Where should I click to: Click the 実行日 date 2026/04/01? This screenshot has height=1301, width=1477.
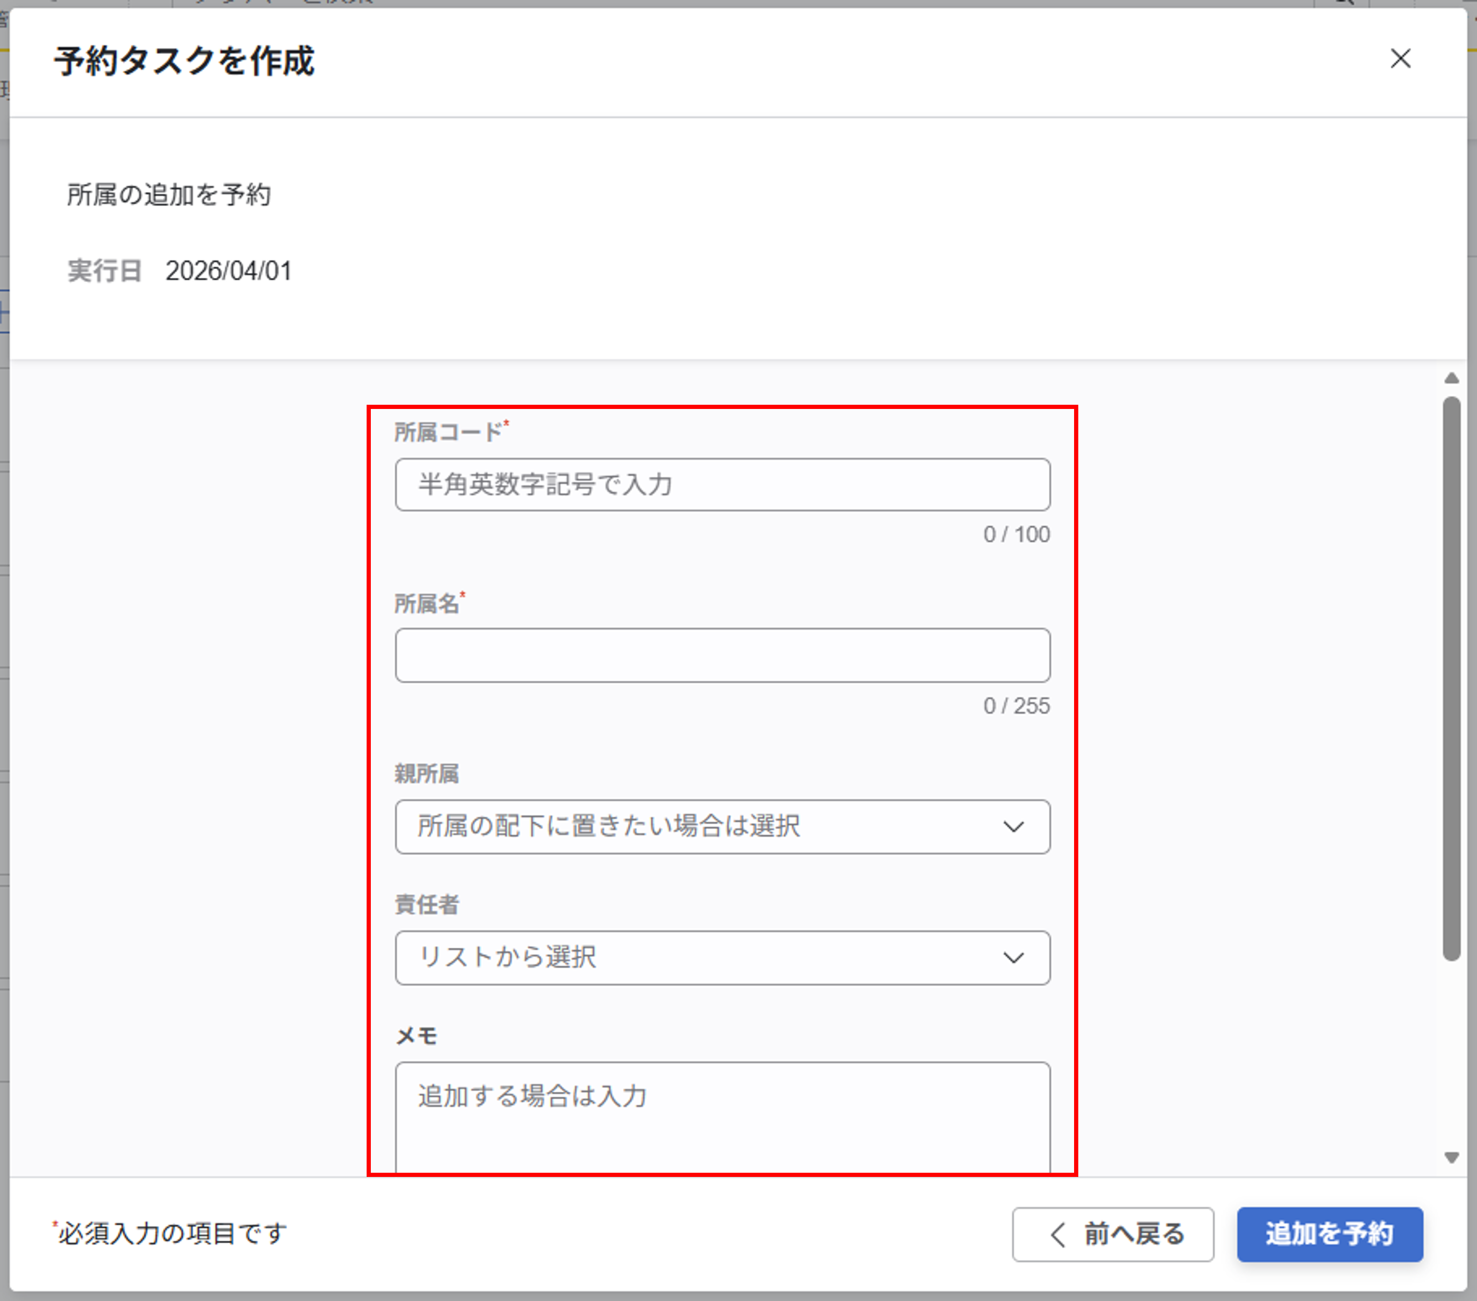(228, 271)
